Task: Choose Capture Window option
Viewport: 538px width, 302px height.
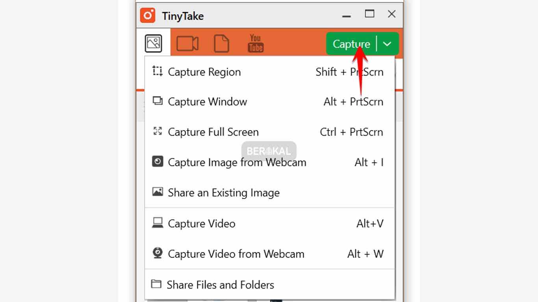Action: 208,101
